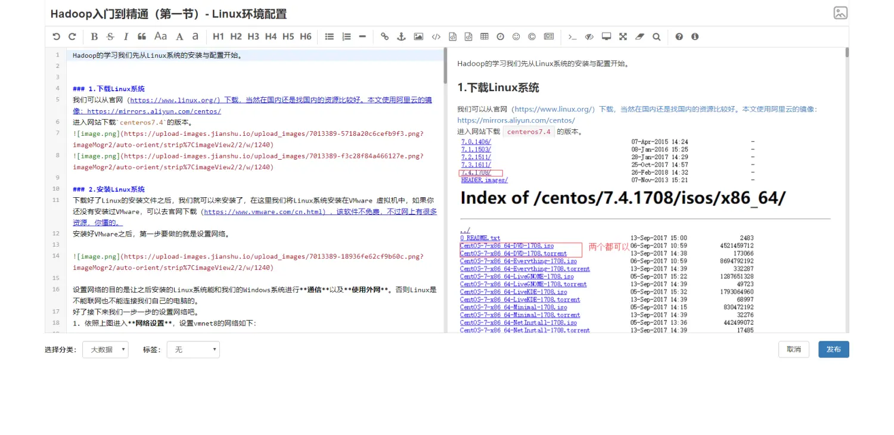Insert an H4 heading
Image resolution: width=894 pixels, height=435 pixels.
271,36
